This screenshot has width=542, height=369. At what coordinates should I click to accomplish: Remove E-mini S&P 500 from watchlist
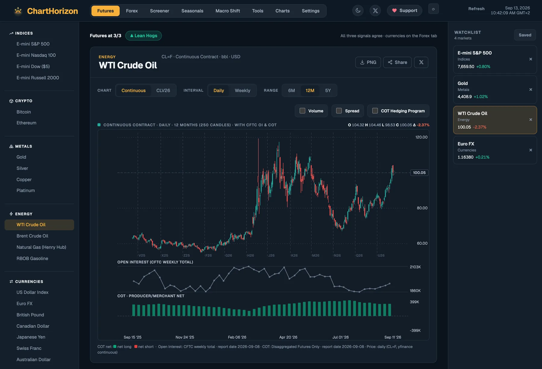pos(531,59)
